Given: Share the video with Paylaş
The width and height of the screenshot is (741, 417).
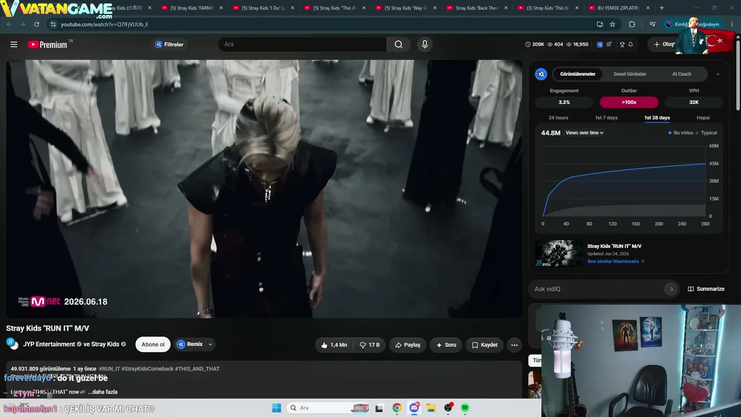Looking at the screenshot, I should (408, 345).
